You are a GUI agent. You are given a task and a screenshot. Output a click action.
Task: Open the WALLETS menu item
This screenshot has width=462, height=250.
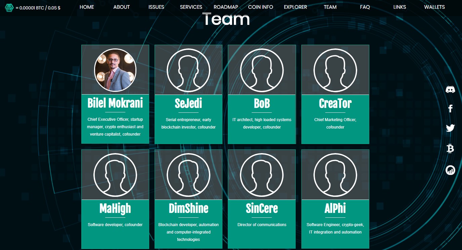tap(434, 7)
